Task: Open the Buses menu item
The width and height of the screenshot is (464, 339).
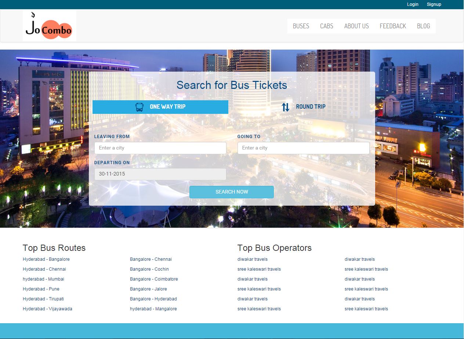Action: (x=301, y=26)
